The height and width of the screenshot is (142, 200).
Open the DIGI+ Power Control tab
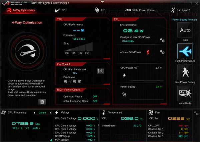click(x=140, y=10)
